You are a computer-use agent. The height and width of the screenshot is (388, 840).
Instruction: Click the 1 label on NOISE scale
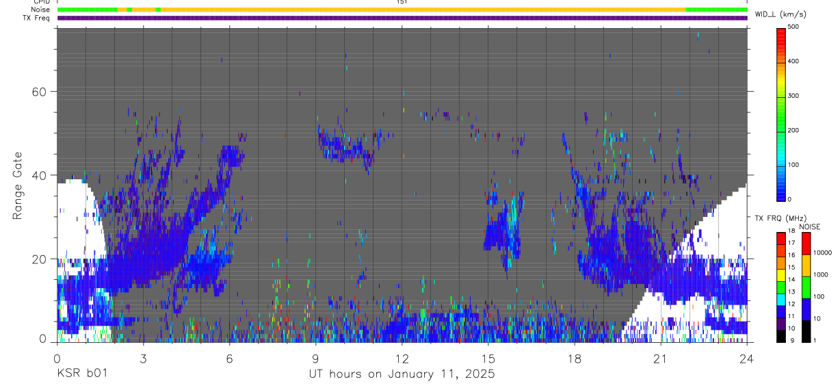tap(815, 341)
